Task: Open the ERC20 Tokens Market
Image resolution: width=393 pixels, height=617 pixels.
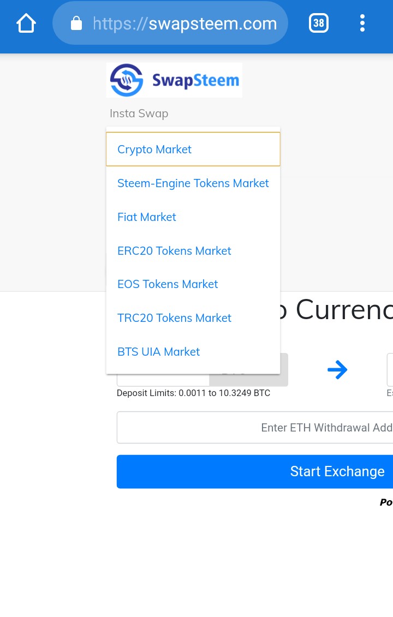Action: 193,250
